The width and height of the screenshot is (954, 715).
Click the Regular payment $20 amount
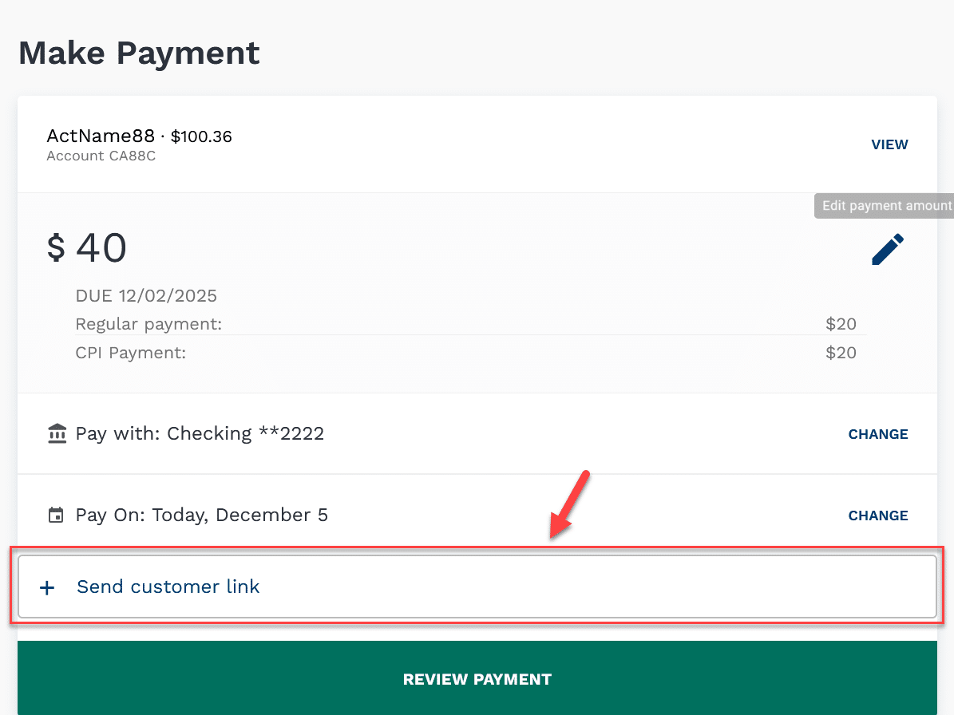(841, 324)
